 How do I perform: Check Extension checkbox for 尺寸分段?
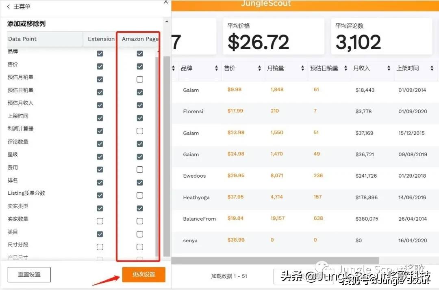pyautogui.click(x=100, y=247)
